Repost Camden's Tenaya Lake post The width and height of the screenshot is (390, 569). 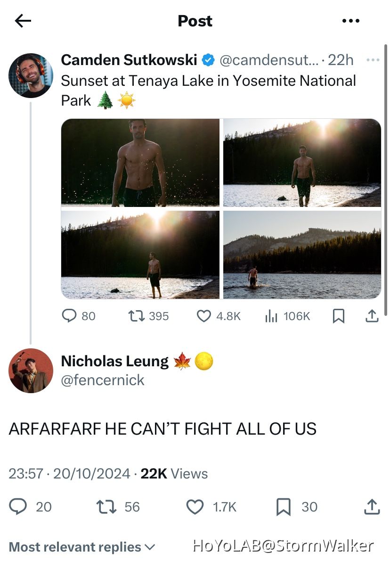(136, 316)
